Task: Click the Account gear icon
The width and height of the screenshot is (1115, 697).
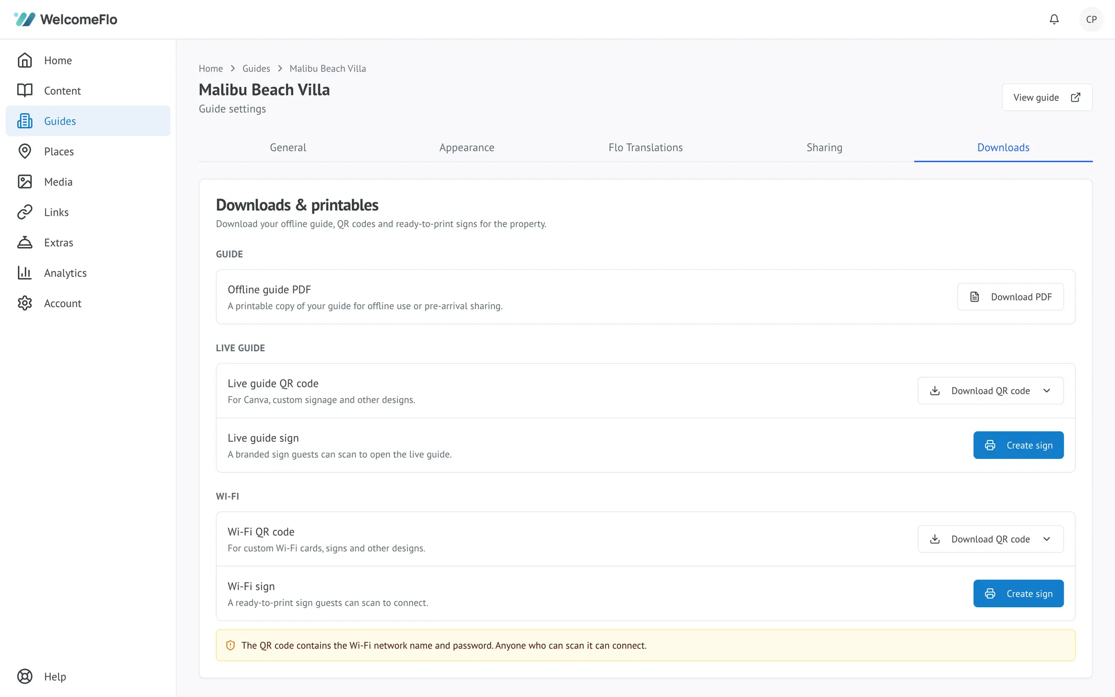Action: tap(25, 303)
